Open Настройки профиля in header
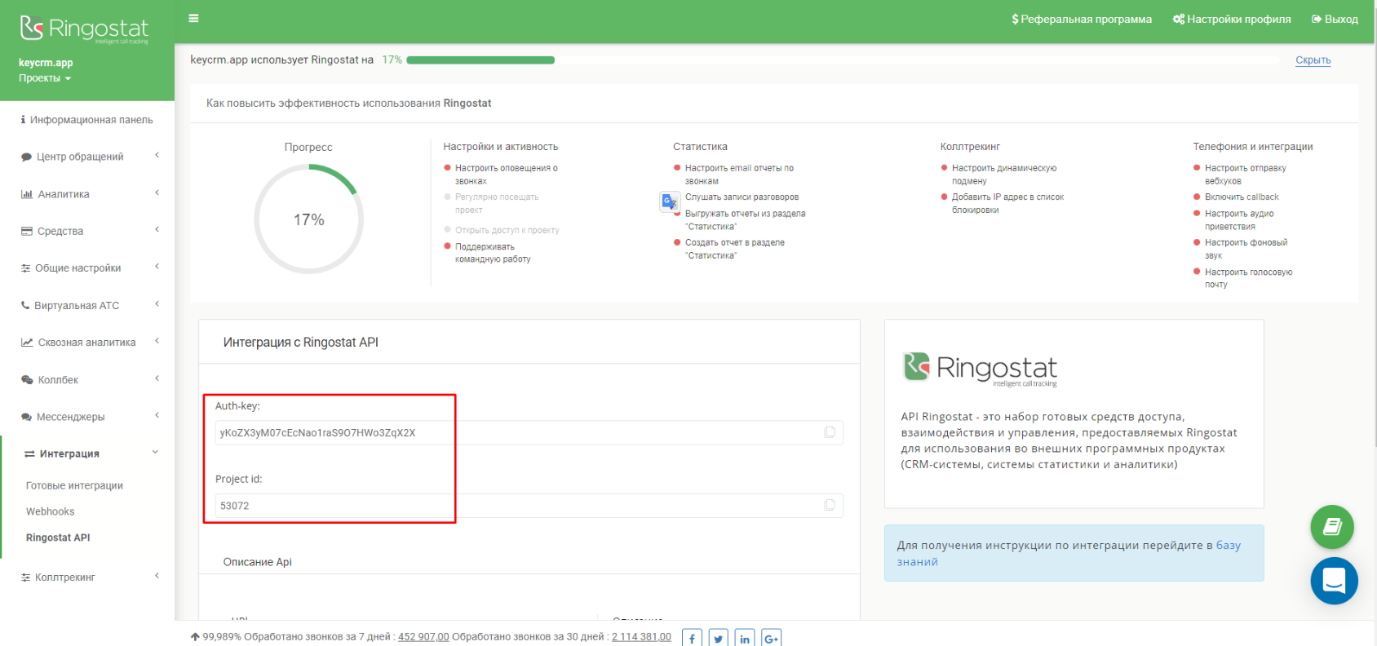1377x646 pixels. click(1232, 19)
